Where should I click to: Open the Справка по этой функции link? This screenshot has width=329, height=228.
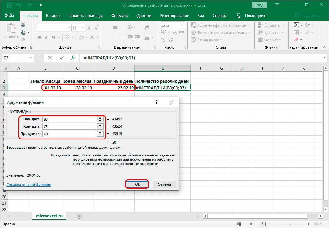(x=29, y=185)
